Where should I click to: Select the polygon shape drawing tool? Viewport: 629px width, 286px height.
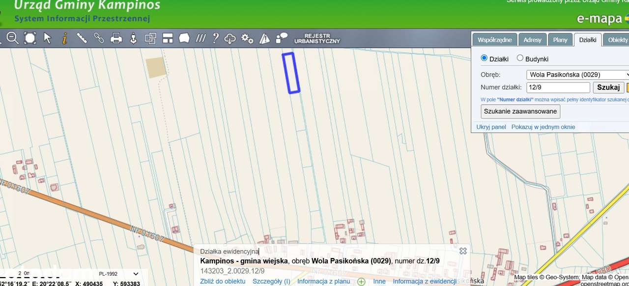184,38
